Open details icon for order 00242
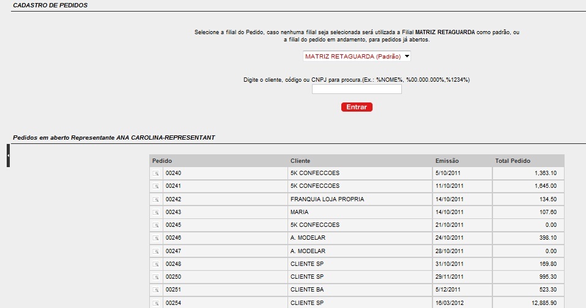The width and height of the screenshot is (586, 308). (x=156, y=199)
